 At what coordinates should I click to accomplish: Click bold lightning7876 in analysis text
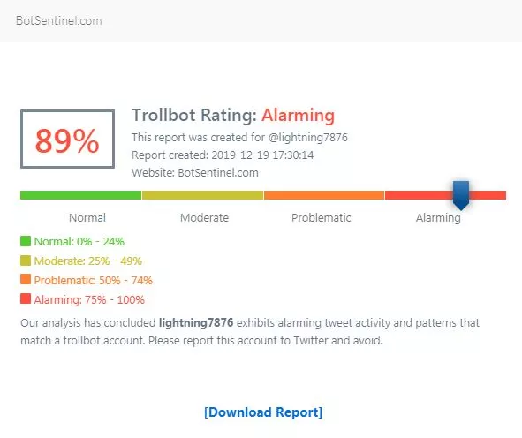pyautogui.click(x=196, y=323)
